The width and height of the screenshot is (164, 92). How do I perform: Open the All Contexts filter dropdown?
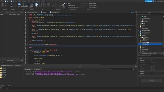point(38,69)
